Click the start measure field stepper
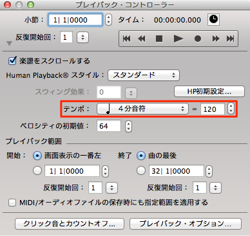250x236 pixels. (x=105, y=171)
